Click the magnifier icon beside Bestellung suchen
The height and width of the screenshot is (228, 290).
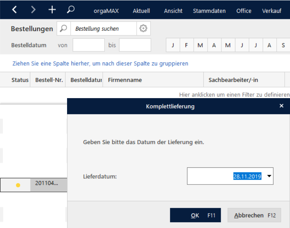point(63,29)
